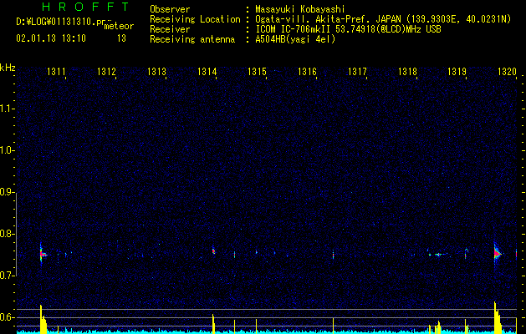The height and width of the screenshot is (334, 526).
Task: Click the date stamp 02.01.13 13:10
Action: pyautogui.click(x=51, y=38)
